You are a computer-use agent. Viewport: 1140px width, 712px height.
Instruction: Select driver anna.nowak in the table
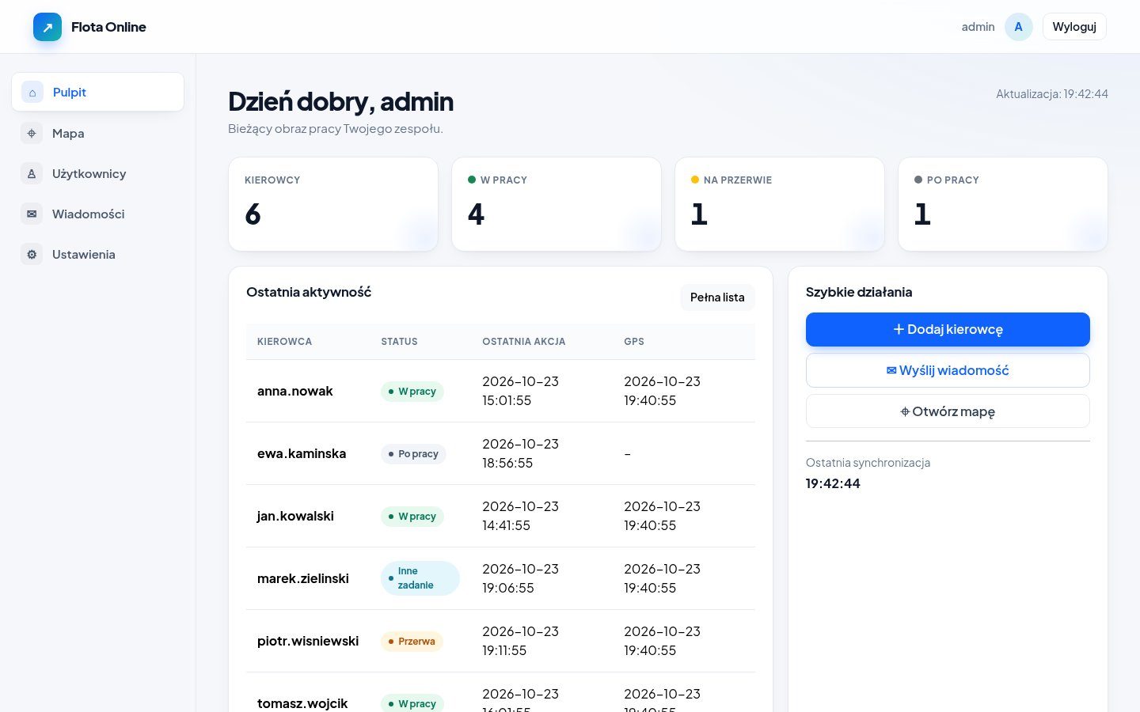[295, 391]
